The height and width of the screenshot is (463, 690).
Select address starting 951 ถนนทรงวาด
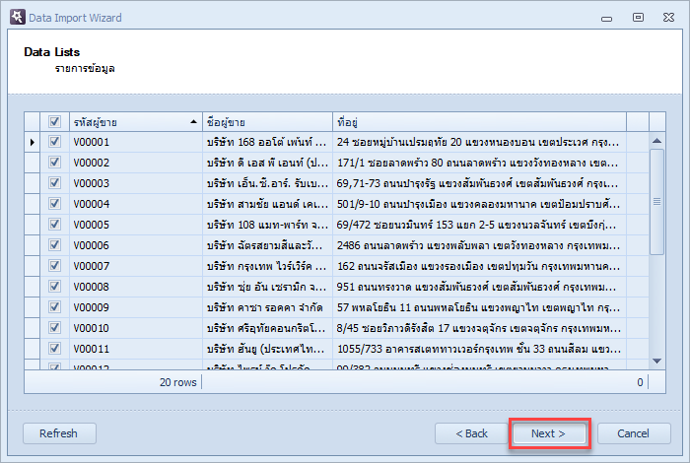(479, 287)
